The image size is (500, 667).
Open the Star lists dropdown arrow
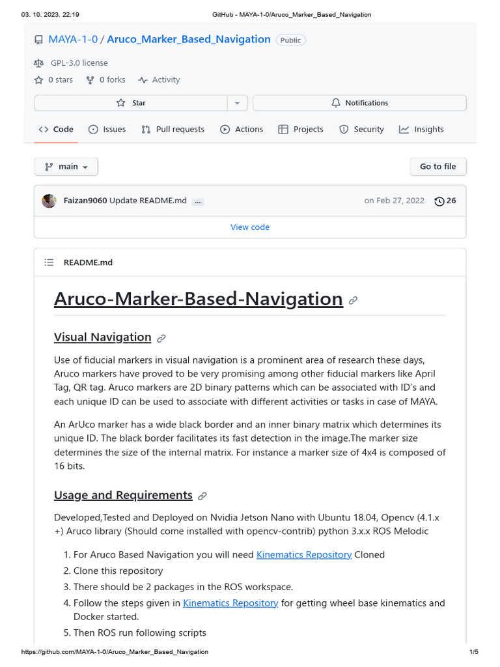click(x=237, y=103)
